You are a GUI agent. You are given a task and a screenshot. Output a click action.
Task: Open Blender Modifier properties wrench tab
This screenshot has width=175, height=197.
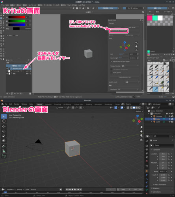[147, 175]
